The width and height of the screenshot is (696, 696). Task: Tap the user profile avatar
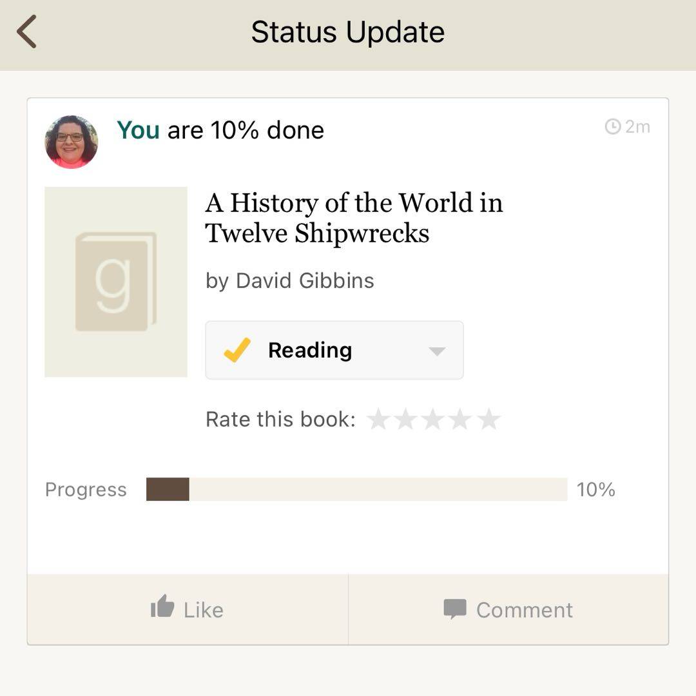(x=71, y=142)
